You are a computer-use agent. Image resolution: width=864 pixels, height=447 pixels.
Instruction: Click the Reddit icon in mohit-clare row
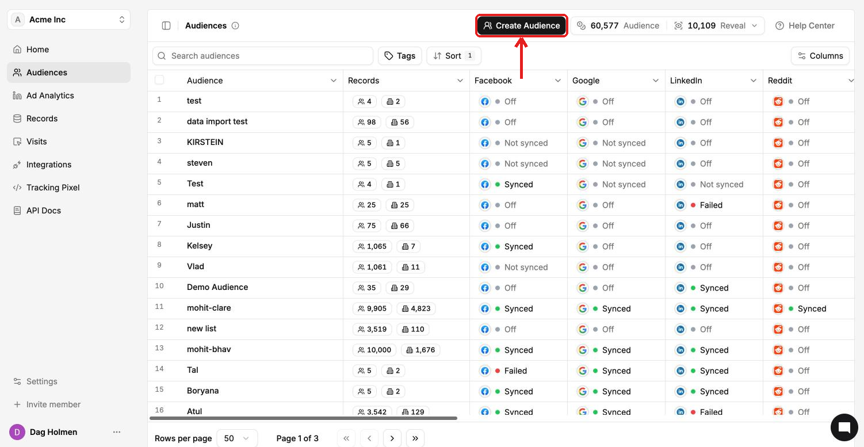point(778,308)
